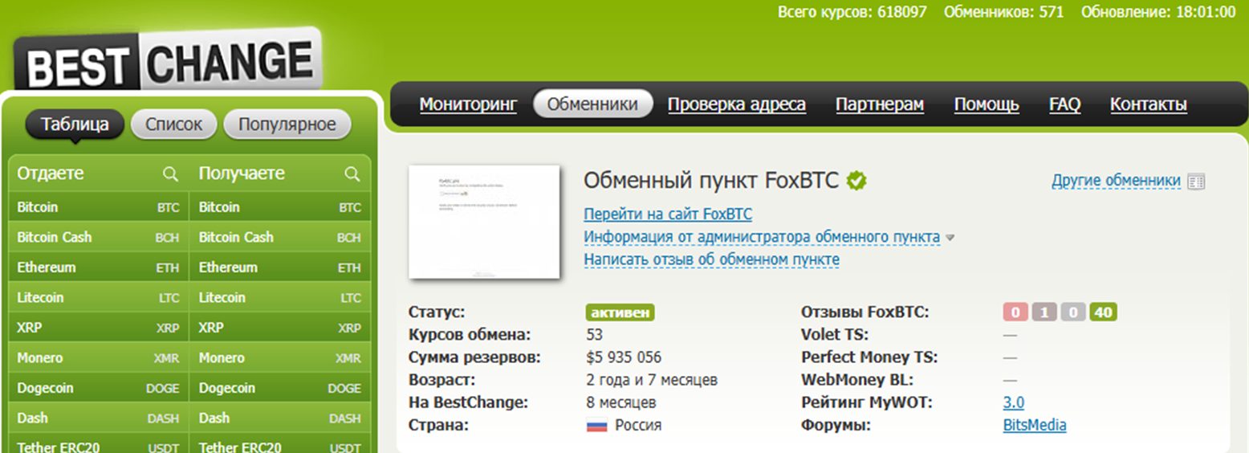Select Monero XMR in Отдаете column
The height and width of the screenshot is (453, 1249).
point(98,358)
